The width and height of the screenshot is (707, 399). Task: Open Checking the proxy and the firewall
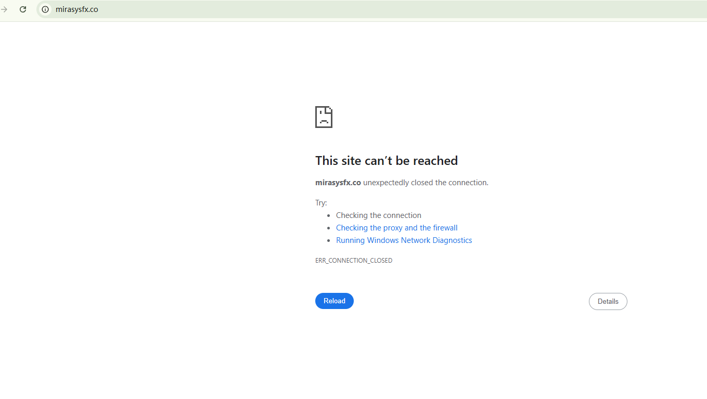pyautogui.click(x=397, y=228)
